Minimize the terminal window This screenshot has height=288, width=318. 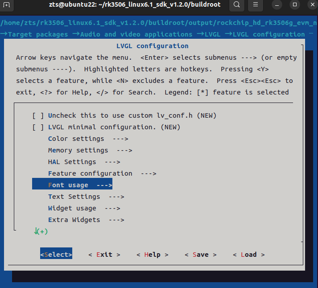[277, 4]
